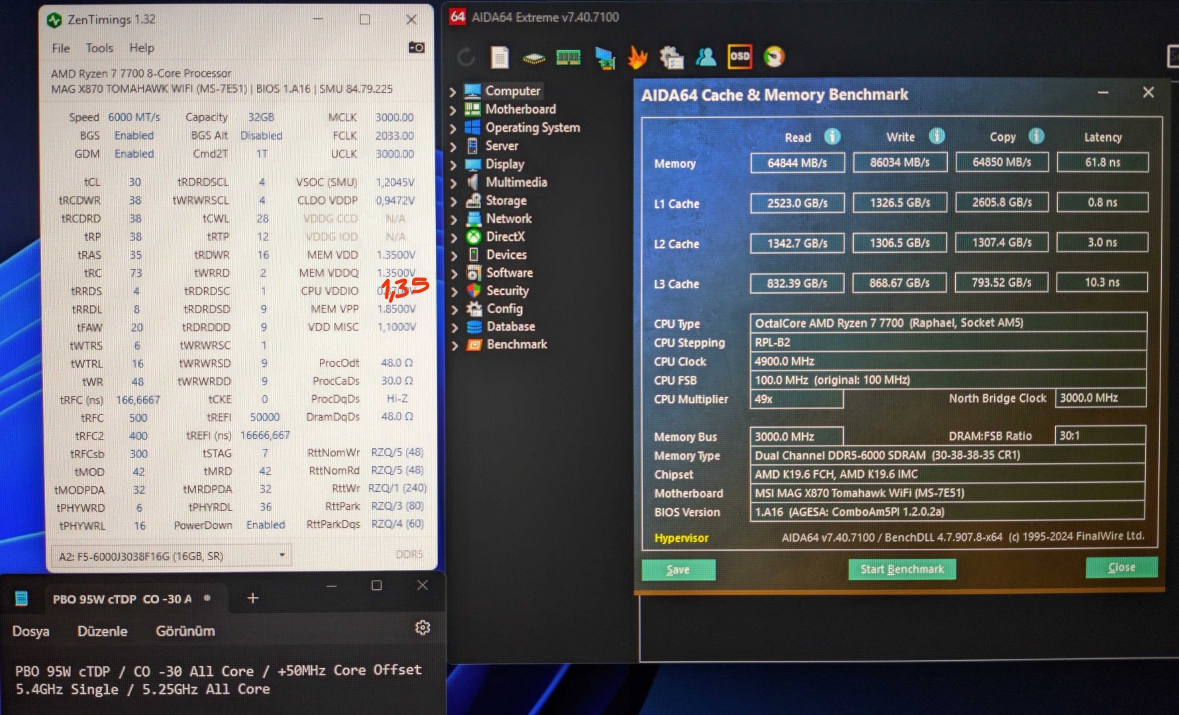
Task: Click the AIDA64 refresh toolbar icon
Action: (466, 58)
